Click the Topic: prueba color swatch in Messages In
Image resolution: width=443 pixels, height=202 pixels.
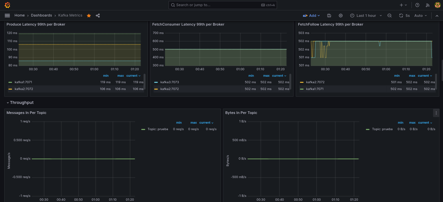click(x=143, y=129)
